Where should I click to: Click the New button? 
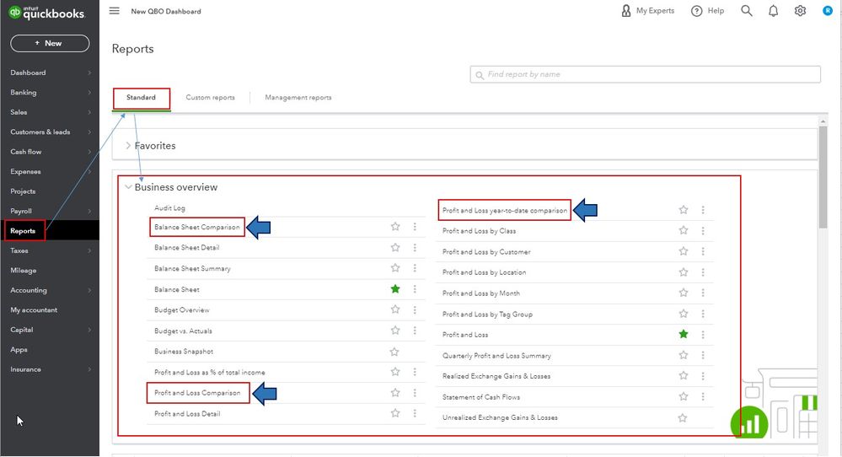[x=50, y=43]
